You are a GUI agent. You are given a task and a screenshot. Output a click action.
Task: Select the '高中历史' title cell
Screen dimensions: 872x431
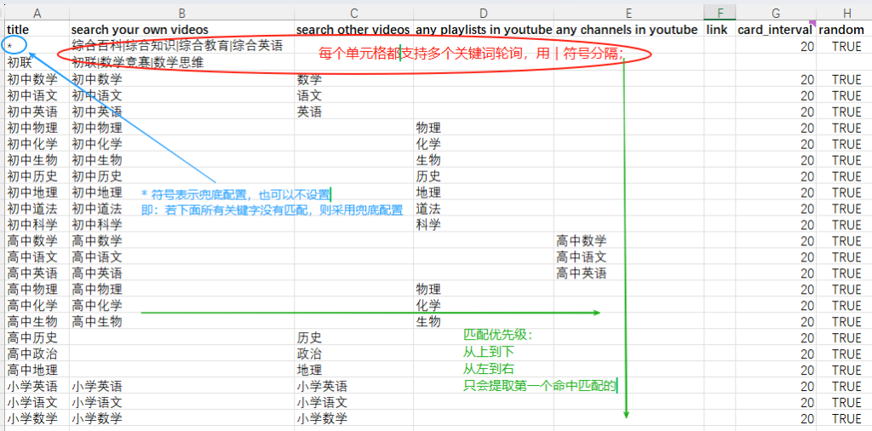[x=37, y=337]
